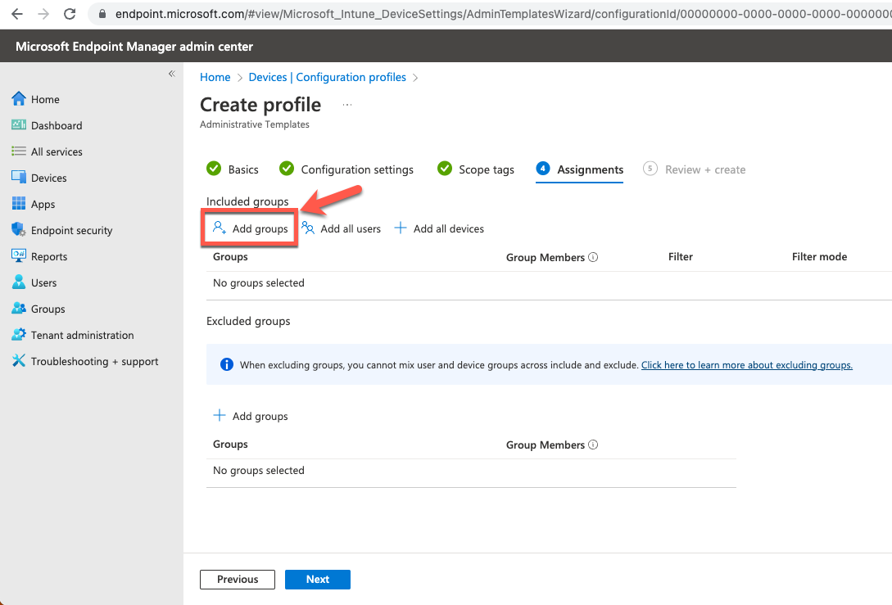Viewport: 892px width, 605px height.
Task: Click the Previous button
Action: click(238, 580)
